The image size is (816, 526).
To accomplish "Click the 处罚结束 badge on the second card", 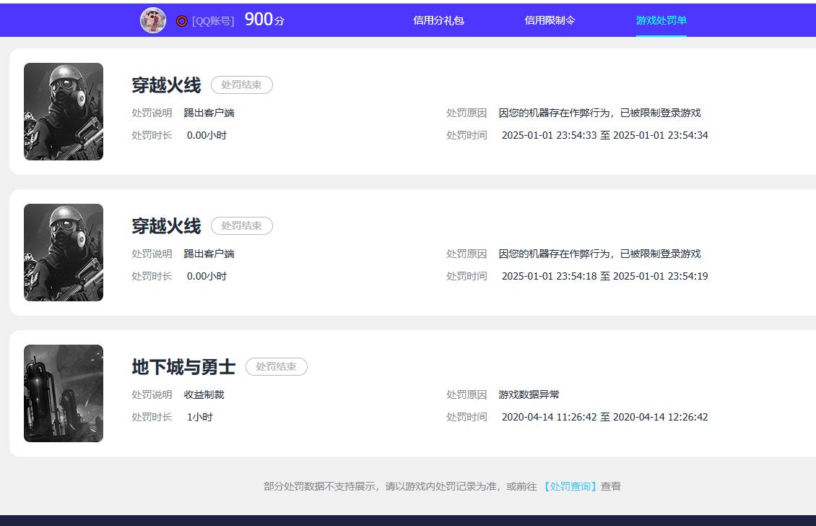I will [241, 225].
